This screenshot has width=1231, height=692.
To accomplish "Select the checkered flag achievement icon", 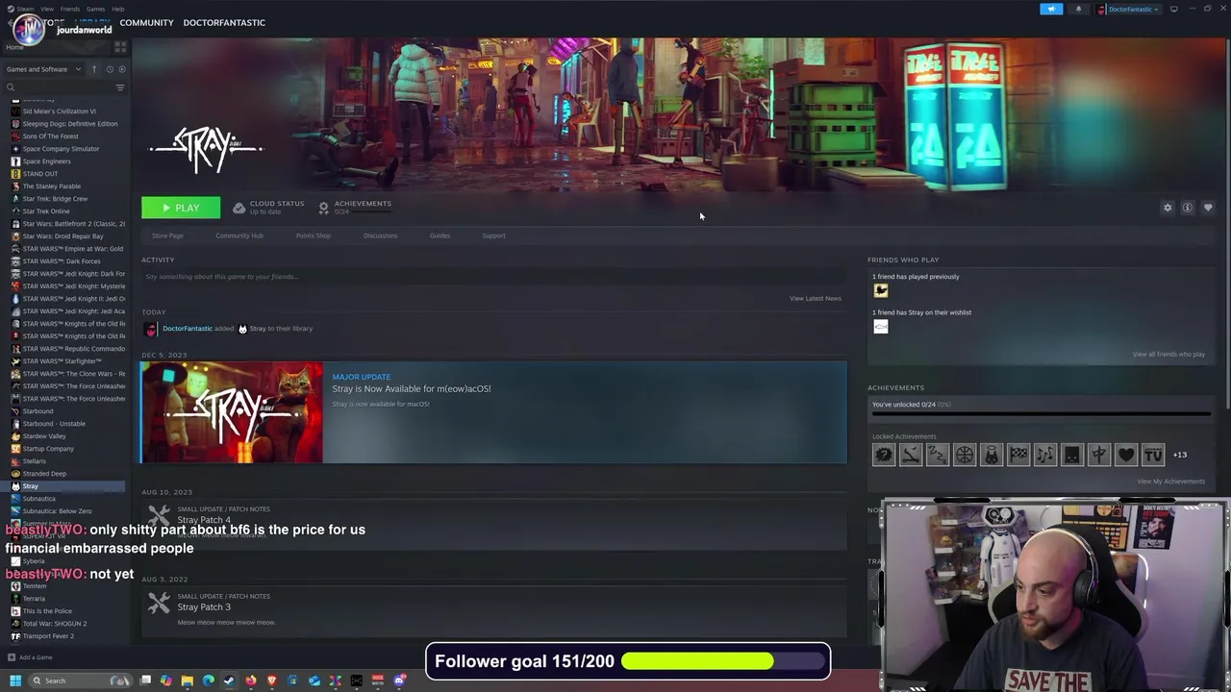I will pos(1017,455).
